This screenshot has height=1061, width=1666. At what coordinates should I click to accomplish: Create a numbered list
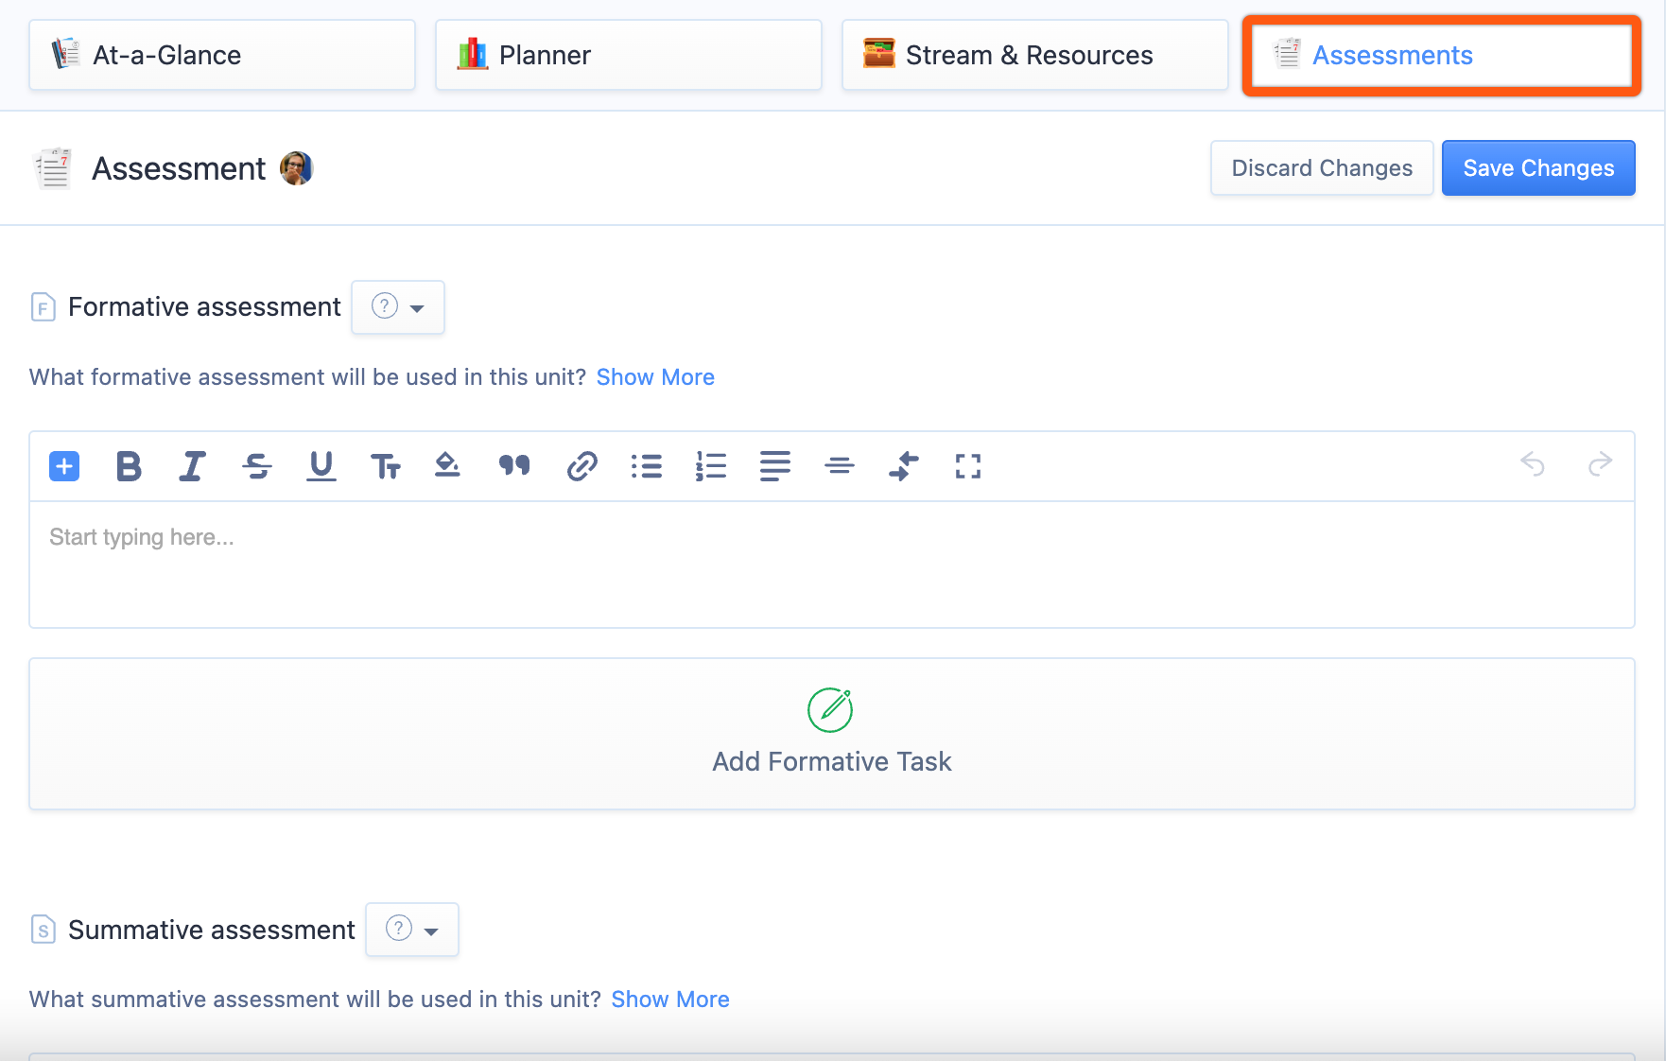pyautogui.click(x=711, y=466)
